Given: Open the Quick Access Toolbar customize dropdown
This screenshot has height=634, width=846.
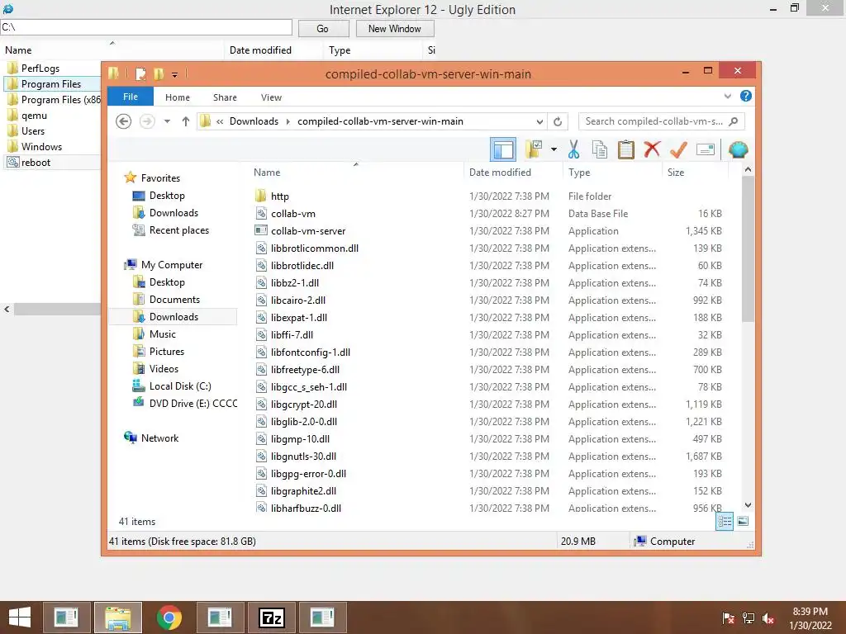Looking at the screenshot, I should pyautogui.click(x=175, y=74).
